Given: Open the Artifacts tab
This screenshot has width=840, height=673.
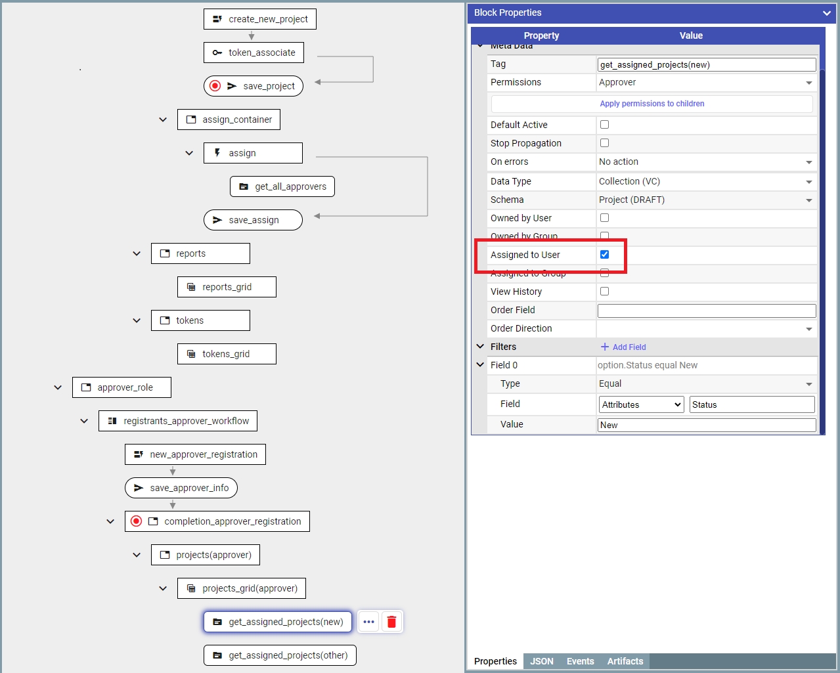Looking at the screenshot, I should pyautogui.click(x=625, y=661).
